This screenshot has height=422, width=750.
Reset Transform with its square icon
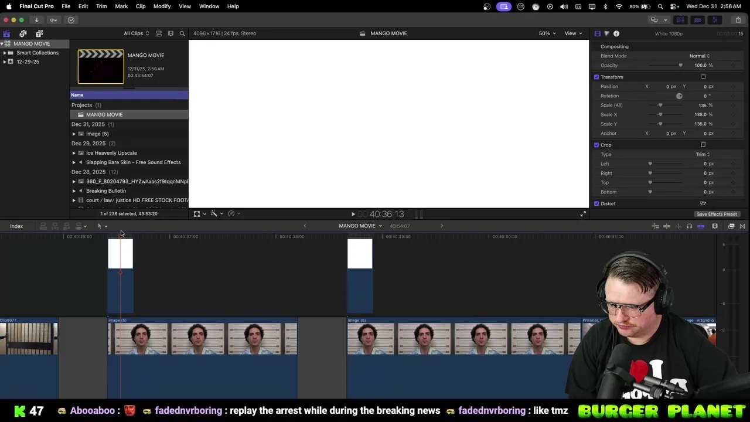click(703, 77)
